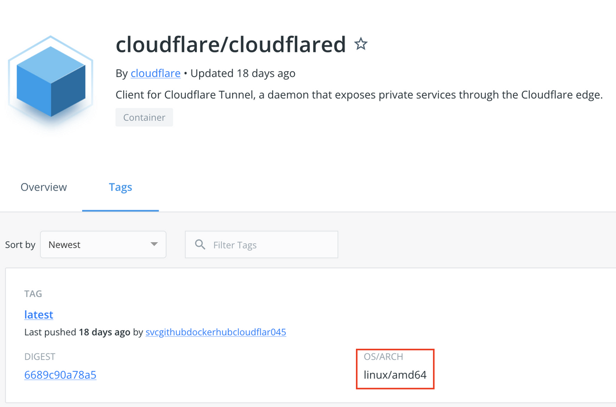The width and height of the screenshot is (616, 407).
Task: Focus the Filter Tags search field
Action: [261, 245]
